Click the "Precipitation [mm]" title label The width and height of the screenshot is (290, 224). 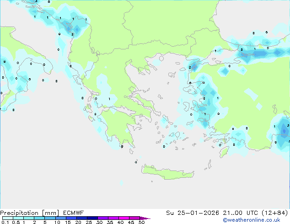pos(29,213)
